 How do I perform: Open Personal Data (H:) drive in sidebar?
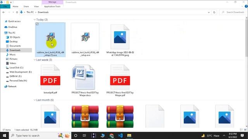pyautogui.click(x=18, y=81)
